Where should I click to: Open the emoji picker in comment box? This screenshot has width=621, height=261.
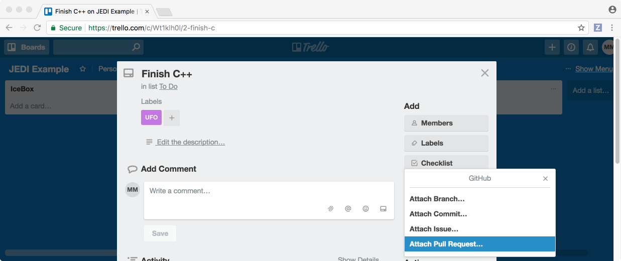point(365,209)
